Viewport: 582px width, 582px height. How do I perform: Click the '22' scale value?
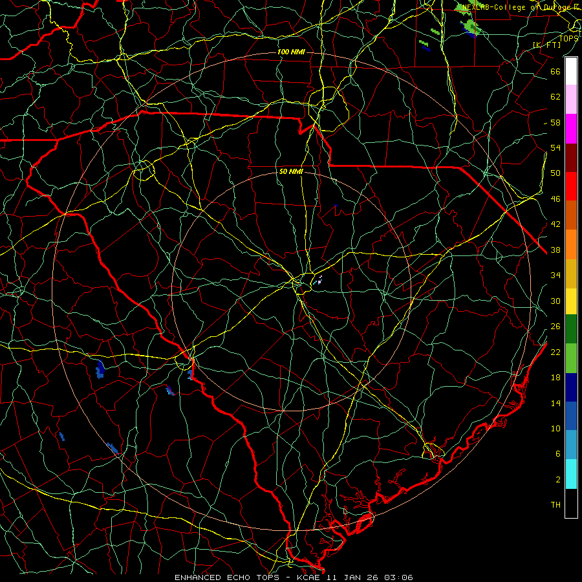pos(555,352)
